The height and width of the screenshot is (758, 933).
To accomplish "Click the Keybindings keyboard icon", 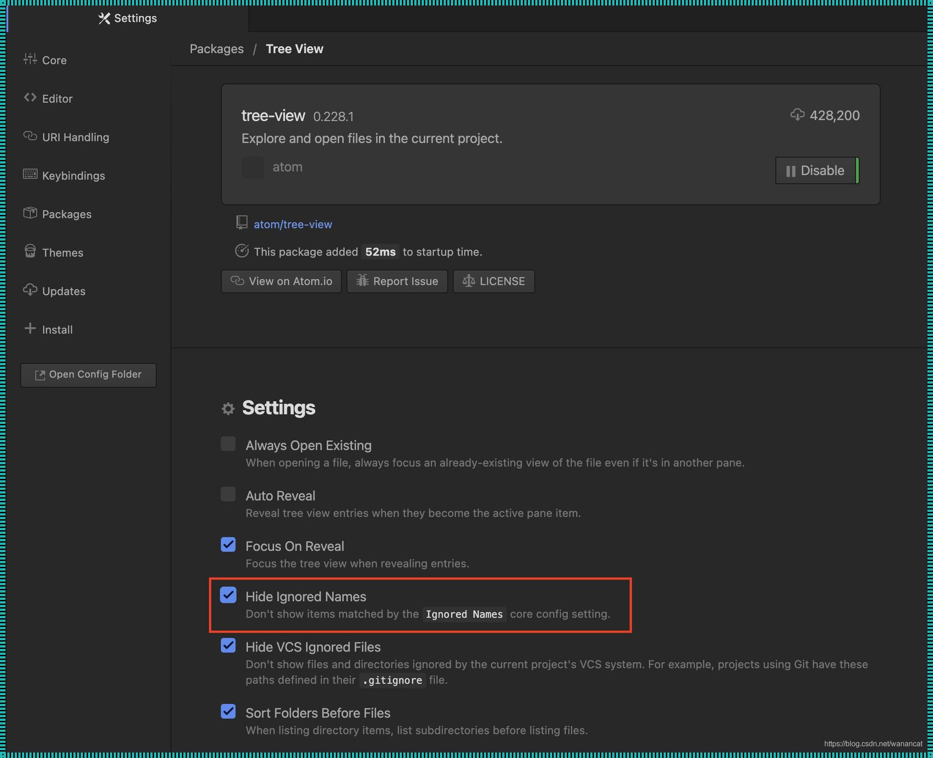I will (30, 174).
